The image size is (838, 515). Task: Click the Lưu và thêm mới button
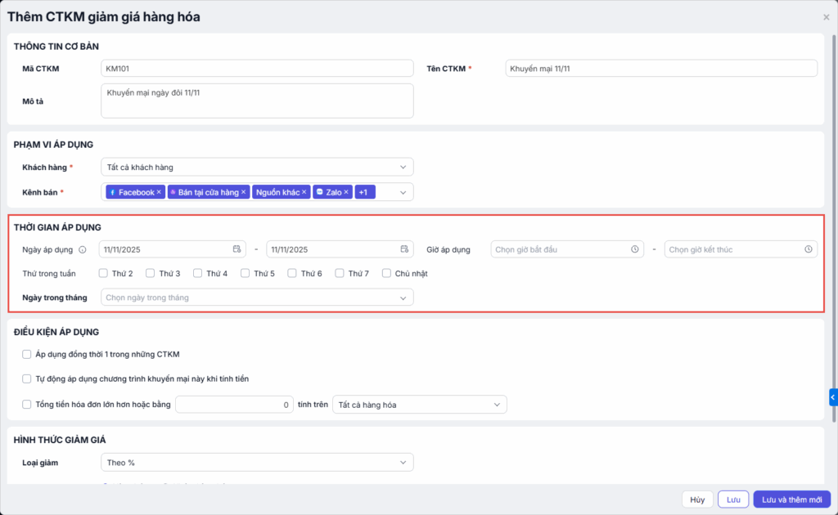(791, 499)
